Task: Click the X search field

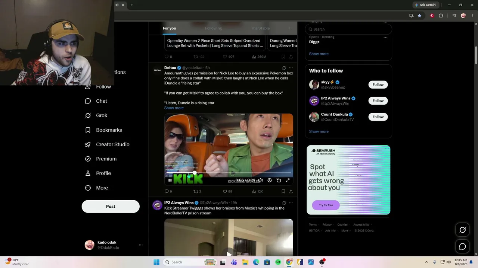Action: (x=348, y=29)
